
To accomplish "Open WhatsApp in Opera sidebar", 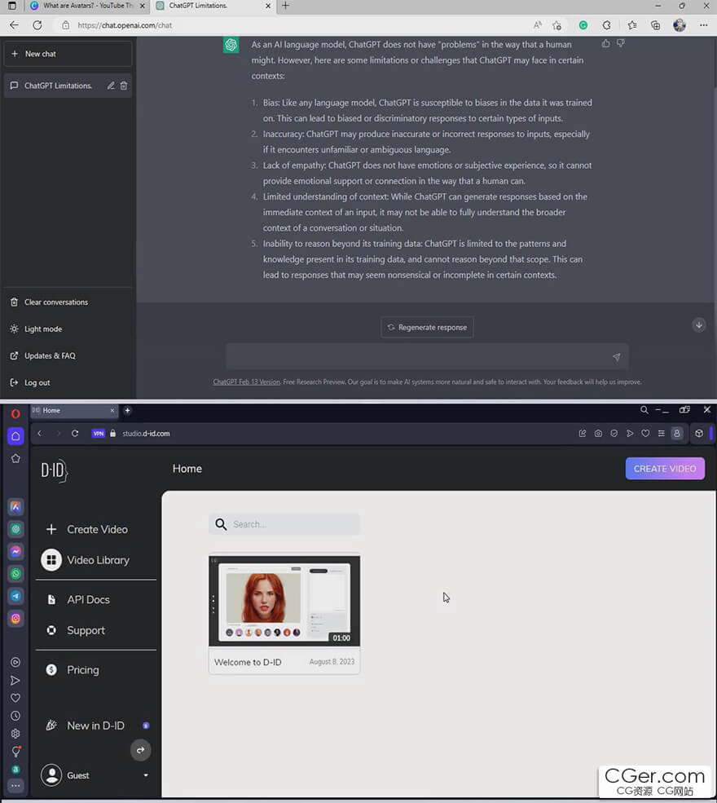I will tap(15, 574).
